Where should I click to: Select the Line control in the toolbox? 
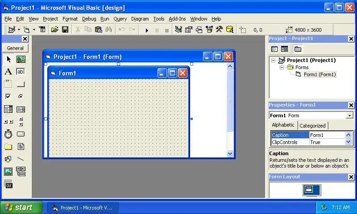coord(21,159)
